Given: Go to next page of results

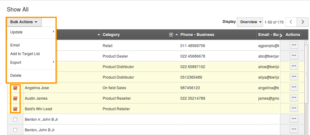Looking at the screenshot, I should tap(303, 22).
